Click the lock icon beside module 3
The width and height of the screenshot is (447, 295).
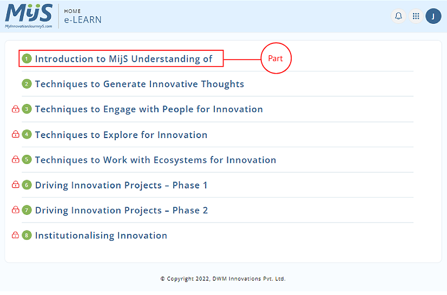(15, 109)
